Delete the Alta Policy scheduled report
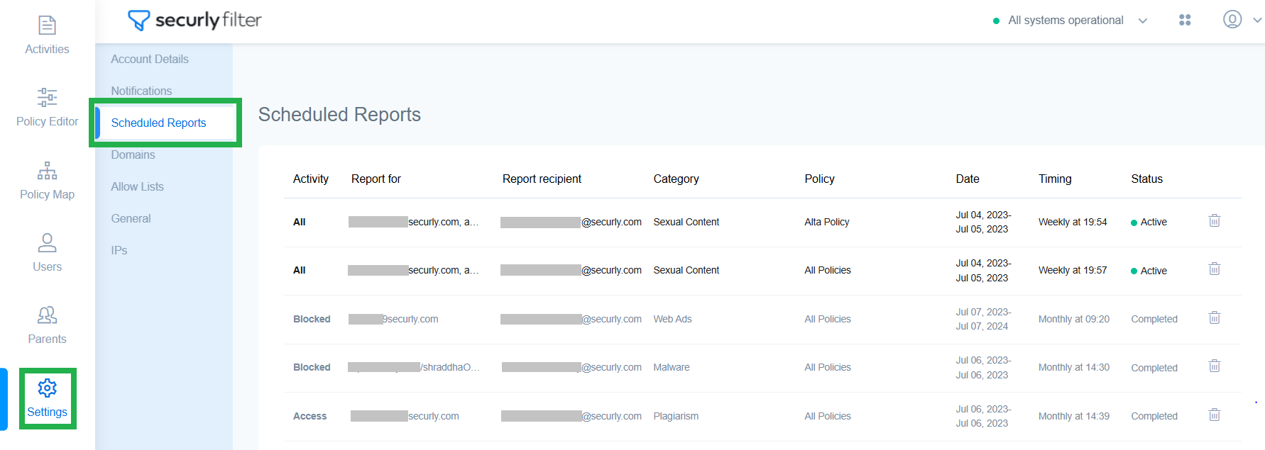This screenshot has height=450, width=1265. click(1215, 220)
